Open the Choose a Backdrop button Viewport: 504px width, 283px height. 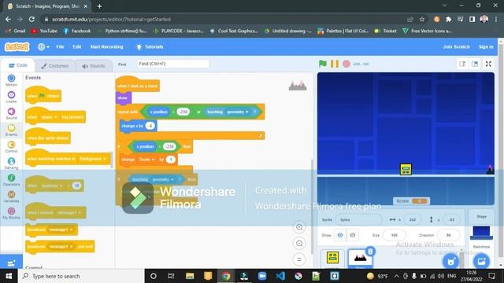coord(481,261)
